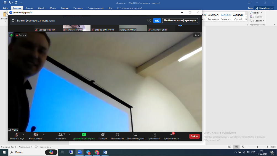Screen dimensions: 277x156
Task: Open Google Chrome from the taskbar
Action: [x=97, y=152]
